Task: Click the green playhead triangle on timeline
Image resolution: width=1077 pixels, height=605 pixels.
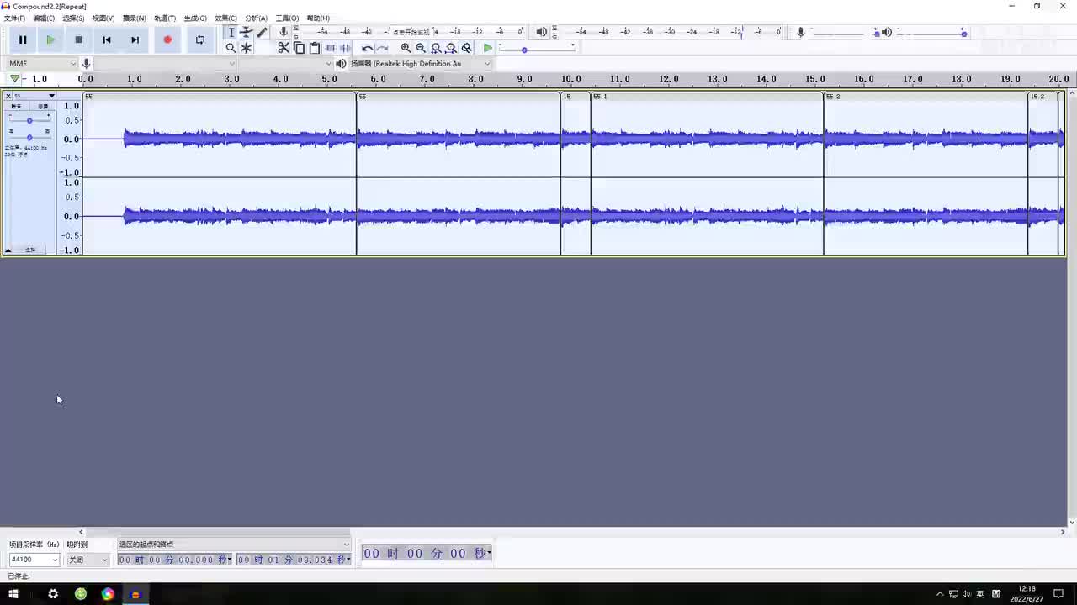Action: coord(14,79)
